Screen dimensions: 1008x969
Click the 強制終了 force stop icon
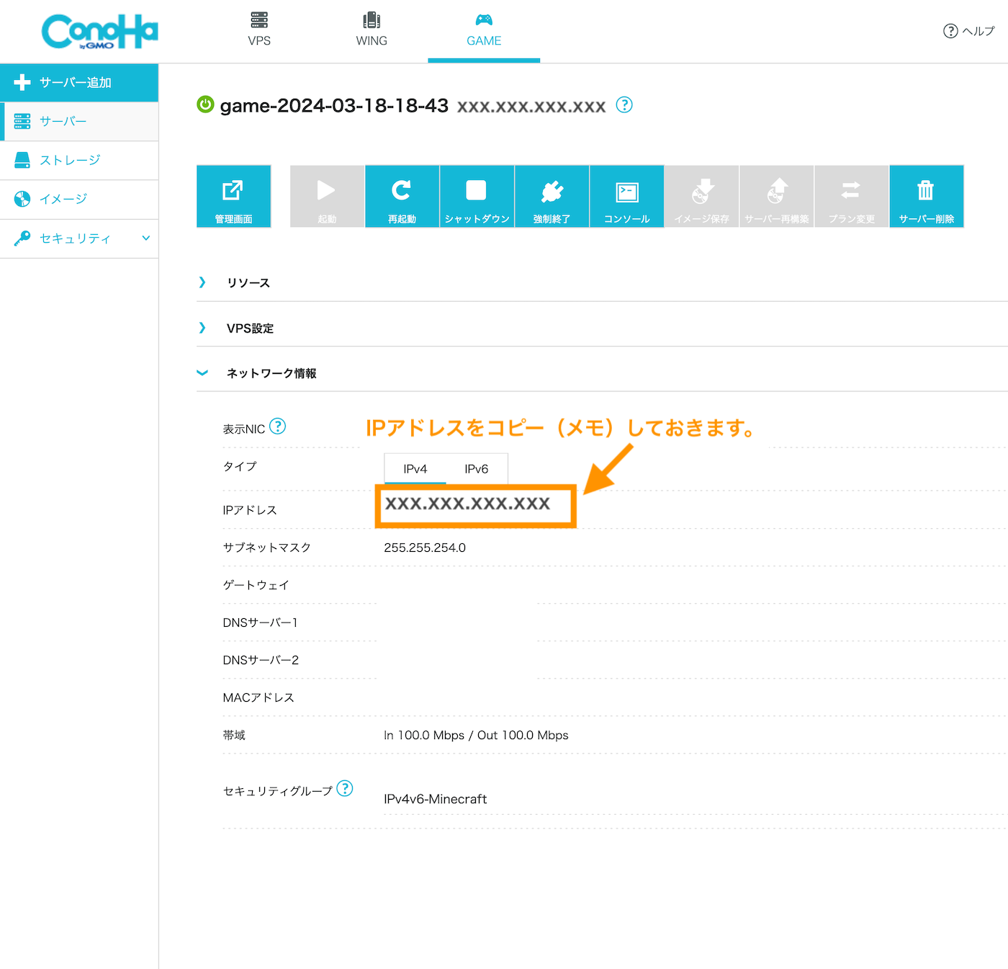pyautogui.click(x=552, y=192)
